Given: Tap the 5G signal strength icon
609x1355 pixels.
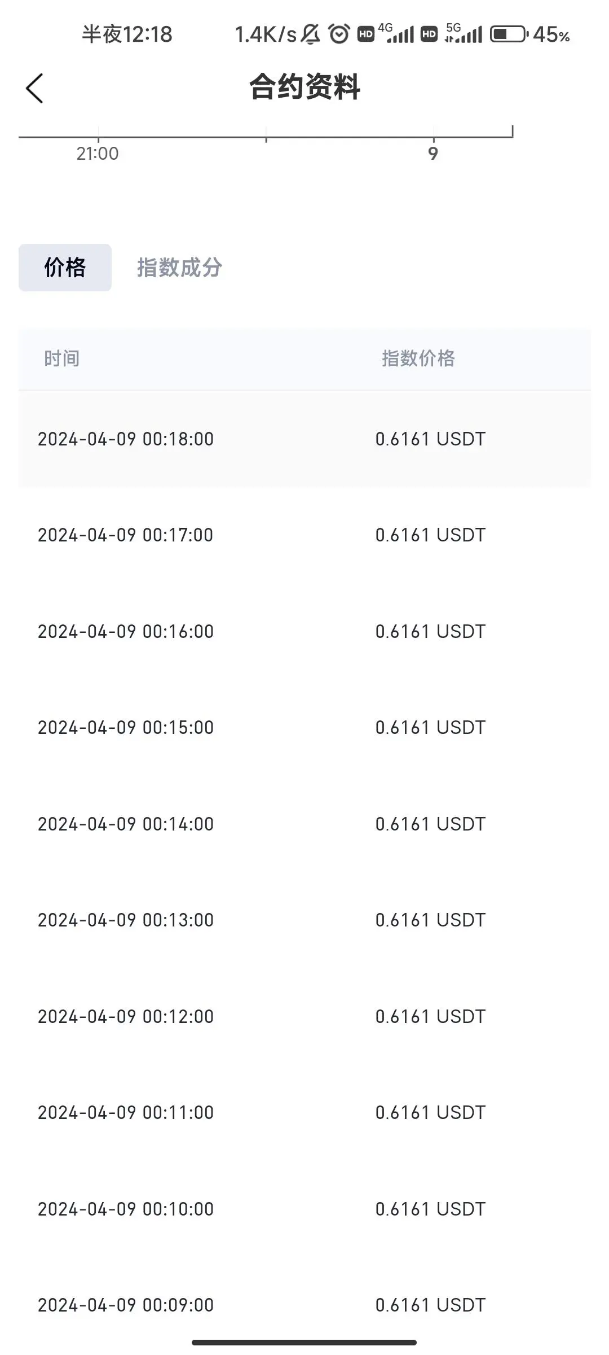Looking at the screenshot, I should tap(464, 34).
